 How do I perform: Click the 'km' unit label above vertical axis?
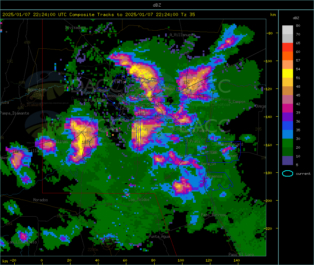pyautogui.click(x=273, y=15)
